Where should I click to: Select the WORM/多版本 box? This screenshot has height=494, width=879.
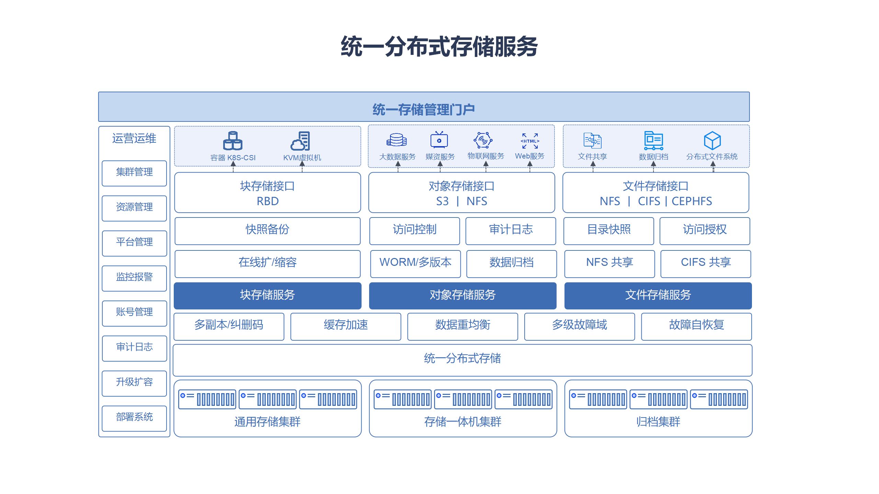click(x=415, y=263)
